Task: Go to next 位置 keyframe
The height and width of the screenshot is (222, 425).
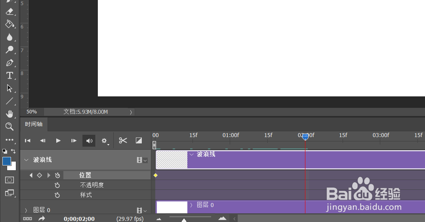Action: pos(49,175)
